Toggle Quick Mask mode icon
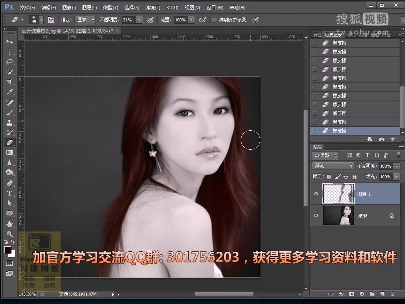 tap(9, 263)
